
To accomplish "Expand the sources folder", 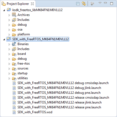I will [9, 69].
